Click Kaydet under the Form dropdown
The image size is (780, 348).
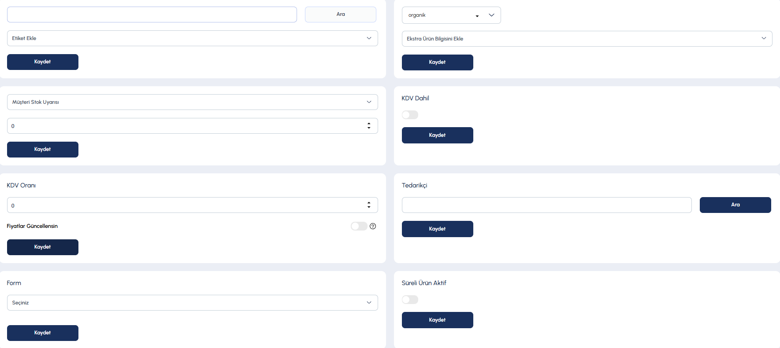pos(43,333)
